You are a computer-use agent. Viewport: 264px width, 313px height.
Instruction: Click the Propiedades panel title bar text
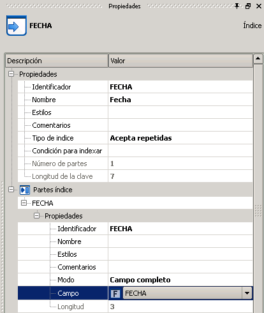click(124, 6)
